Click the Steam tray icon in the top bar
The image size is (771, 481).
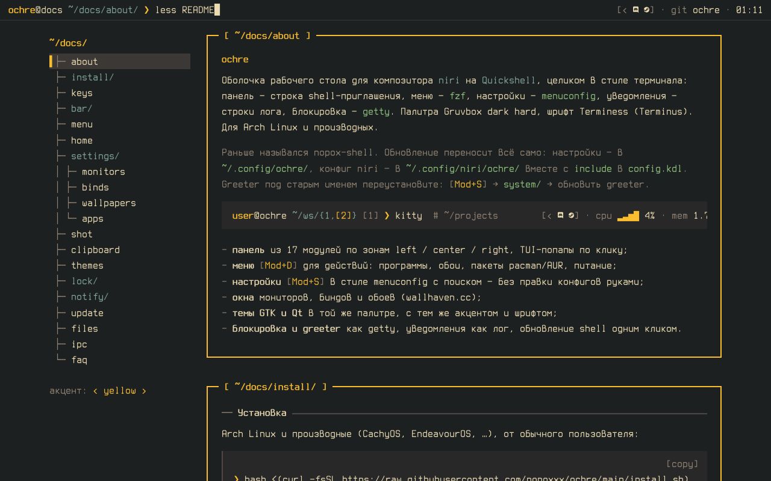646,10
